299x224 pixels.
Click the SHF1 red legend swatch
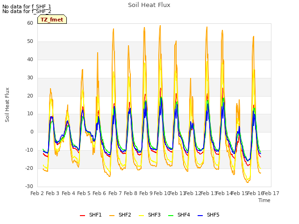click(82, 215)
